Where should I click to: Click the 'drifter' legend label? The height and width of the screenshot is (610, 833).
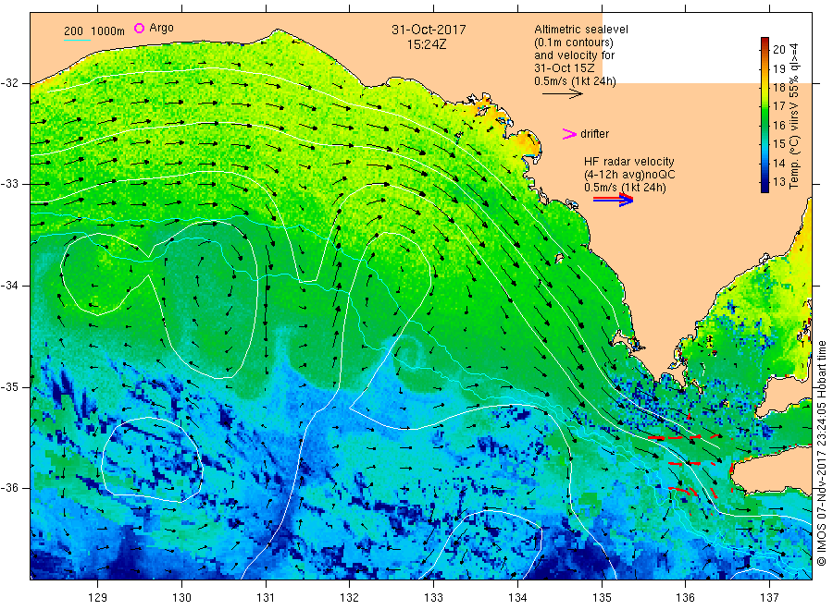594,134
